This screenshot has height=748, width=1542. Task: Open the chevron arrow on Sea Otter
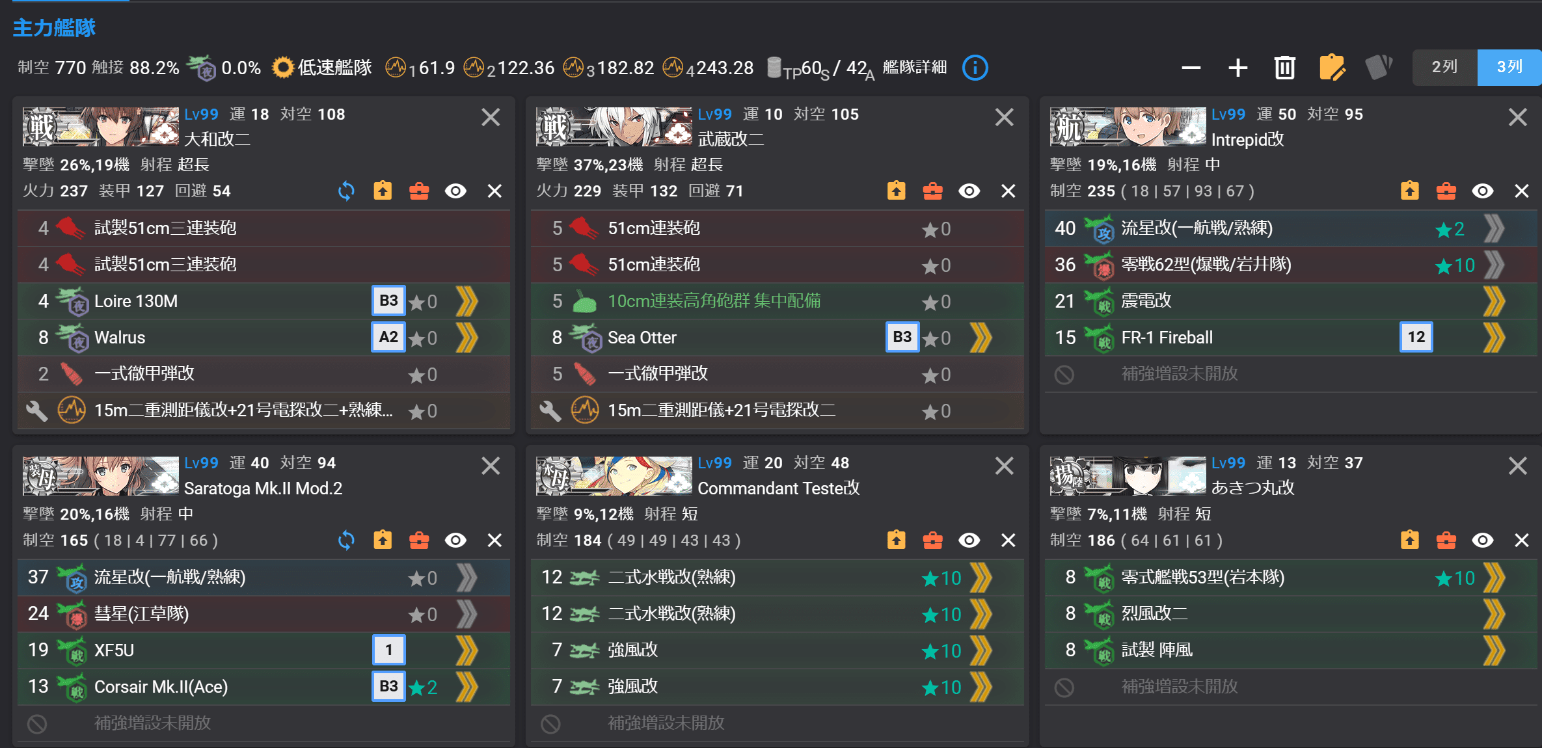981,337
